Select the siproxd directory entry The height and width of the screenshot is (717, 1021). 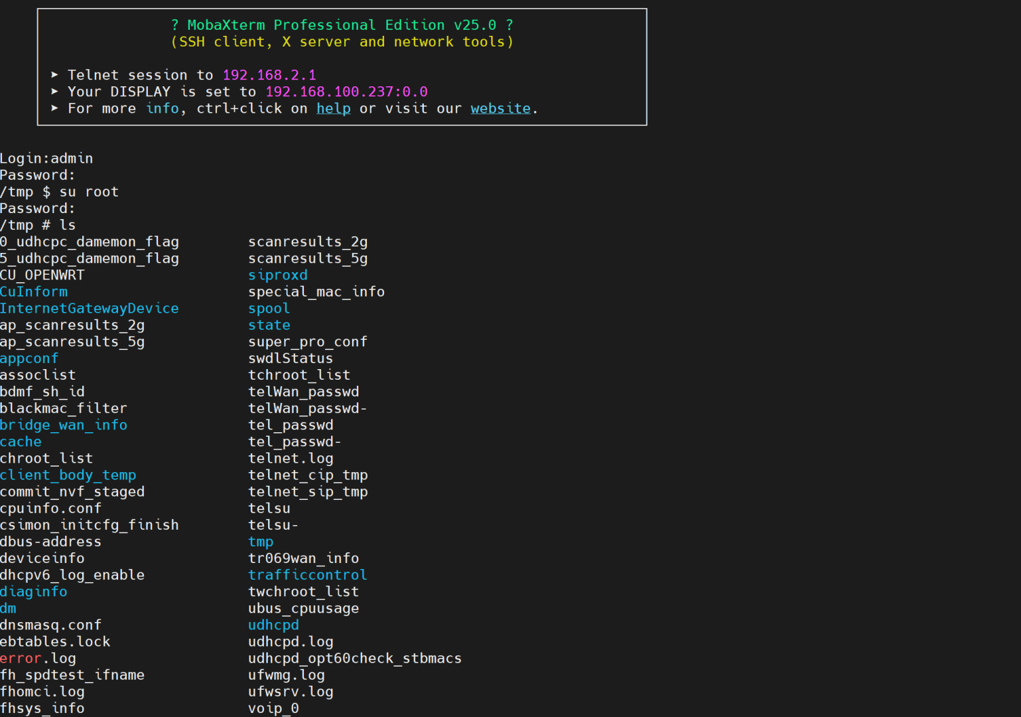click(x=278, y=275)
